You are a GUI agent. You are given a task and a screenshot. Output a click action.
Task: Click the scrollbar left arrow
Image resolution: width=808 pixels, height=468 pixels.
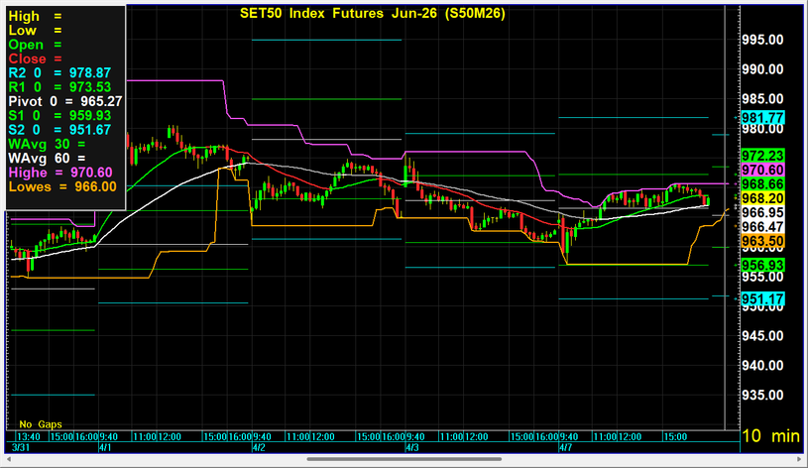6,459
